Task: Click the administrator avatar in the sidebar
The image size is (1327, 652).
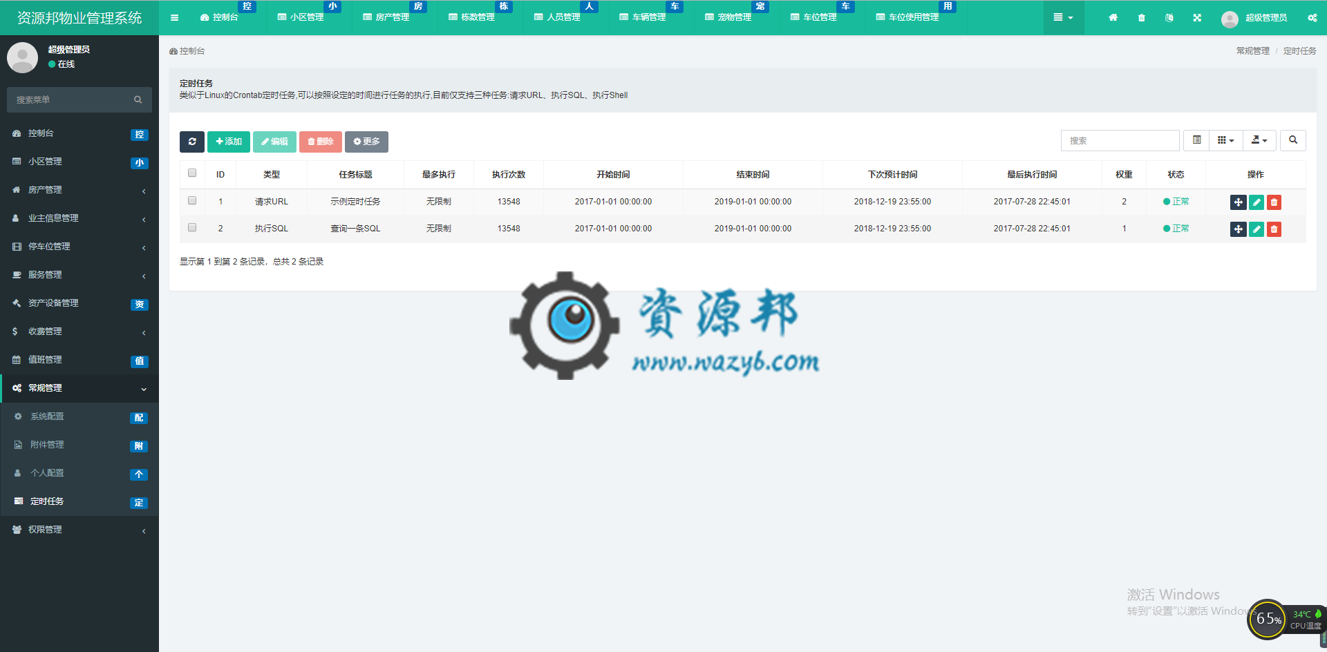Action: [x=23, y=57]
